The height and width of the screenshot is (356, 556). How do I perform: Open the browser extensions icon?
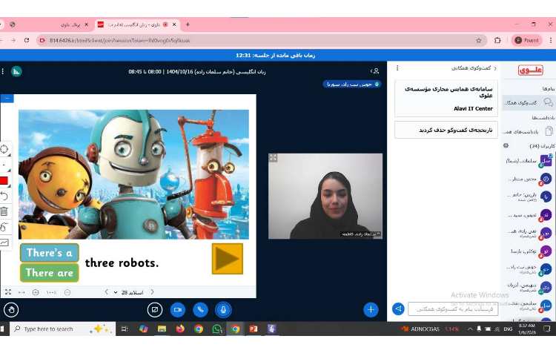click(x=497, y=41)
